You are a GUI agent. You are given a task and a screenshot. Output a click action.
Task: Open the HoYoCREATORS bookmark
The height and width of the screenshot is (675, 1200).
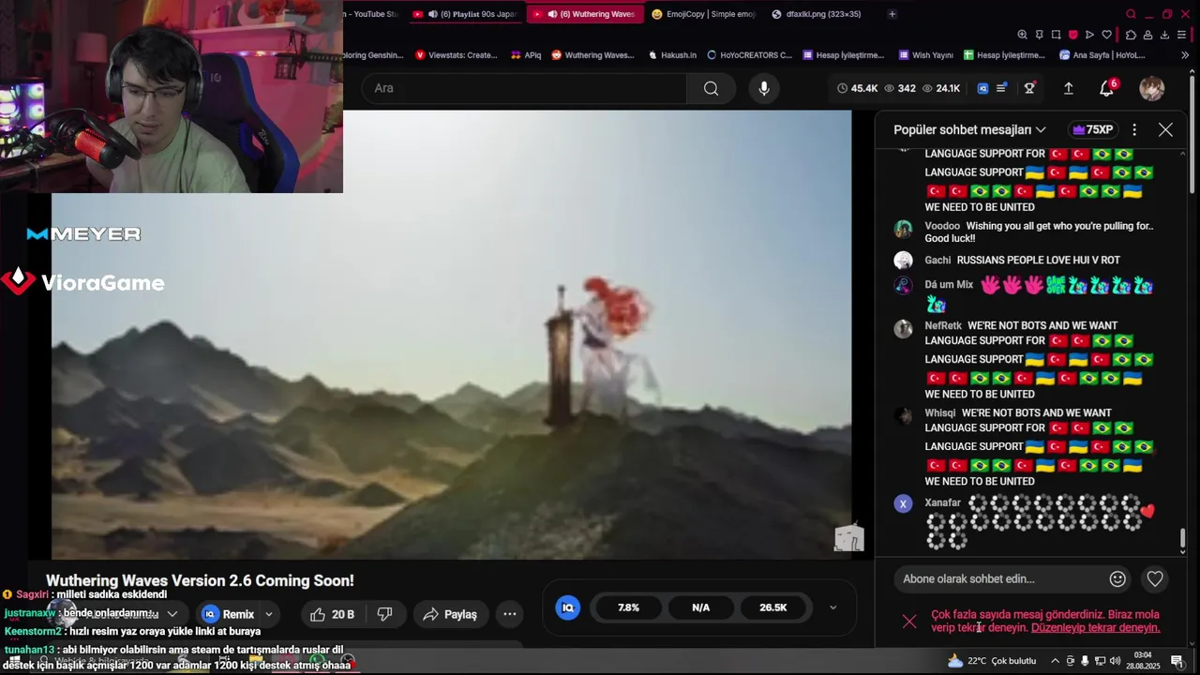coord(750,55)
